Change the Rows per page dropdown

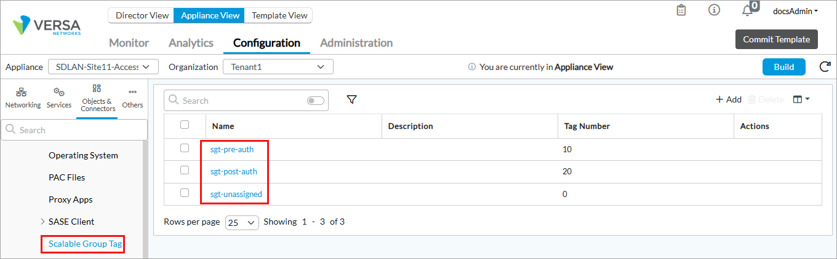click(x=242, y=222)
